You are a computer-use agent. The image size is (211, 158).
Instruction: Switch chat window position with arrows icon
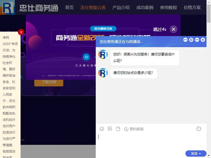point(185,40)
